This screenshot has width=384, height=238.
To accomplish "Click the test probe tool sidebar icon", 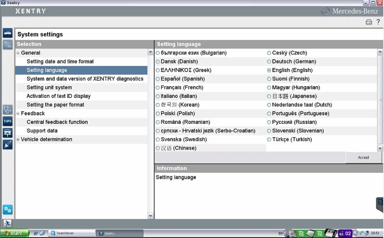I will coord(8,144).
